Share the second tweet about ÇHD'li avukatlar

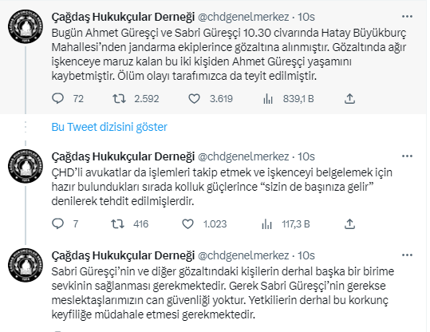349,224
